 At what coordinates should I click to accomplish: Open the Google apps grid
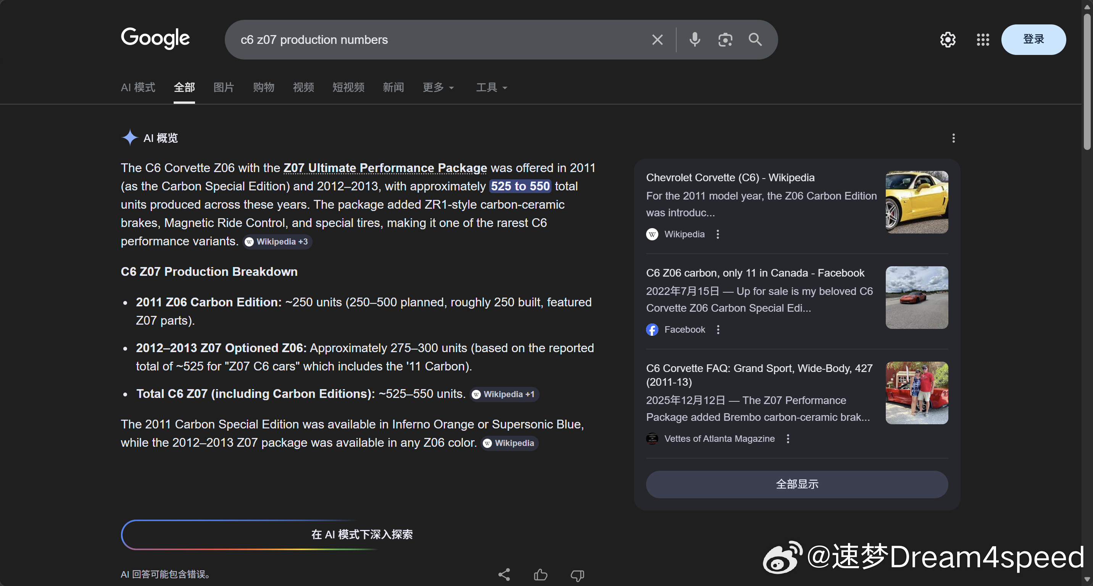983,40
